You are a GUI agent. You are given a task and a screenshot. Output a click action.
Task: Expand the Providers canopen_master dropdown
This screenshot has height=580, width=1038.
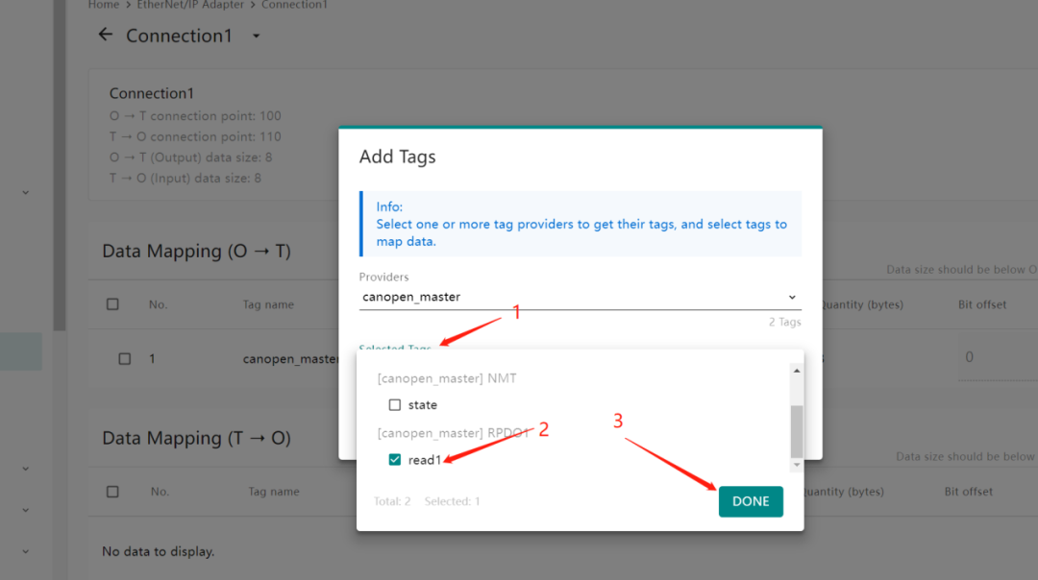791,298
